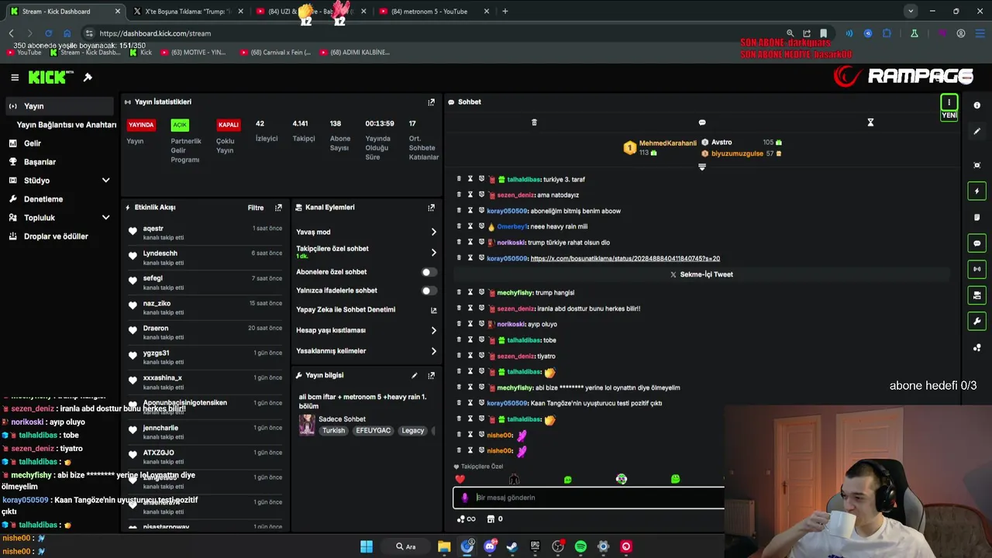
Task: Click the speech bubble icon in chat header
Action: (x=702, y=122)
